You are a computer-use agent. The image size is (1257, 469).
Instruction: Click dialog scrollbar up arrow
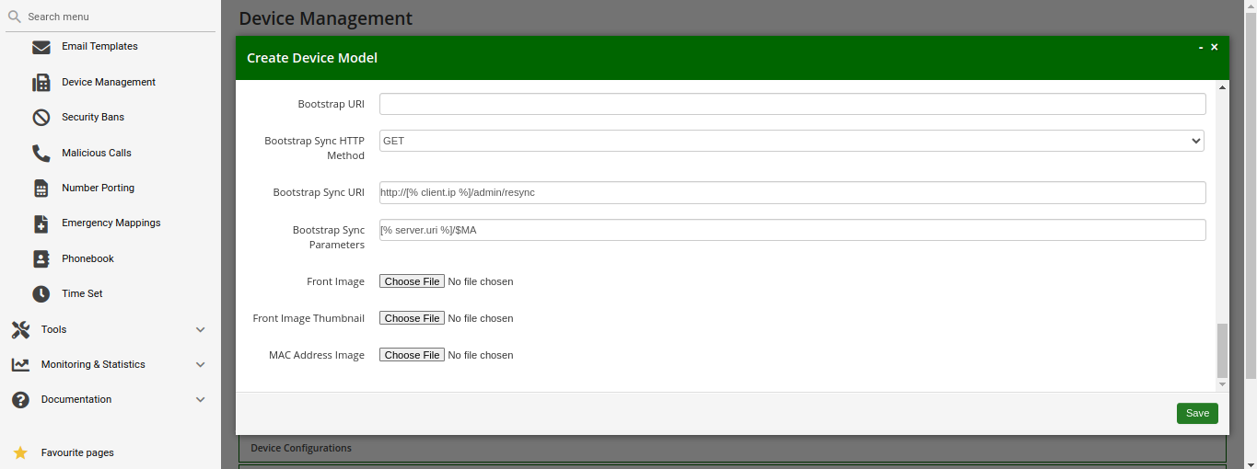1223,87
